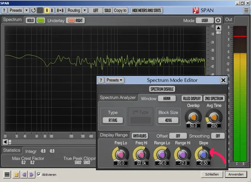Open the Mode settings gear icon

(218, 20)
